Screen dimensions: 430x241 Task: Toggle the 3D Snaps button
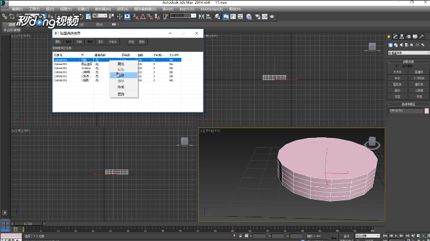pyautogui.click(x=136, y=16)
